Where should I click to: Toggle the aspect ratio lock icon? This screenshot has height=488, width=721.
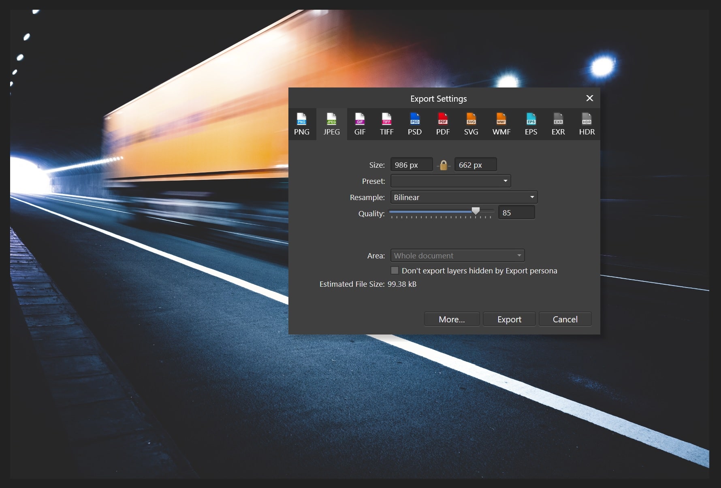click(444, 165)
